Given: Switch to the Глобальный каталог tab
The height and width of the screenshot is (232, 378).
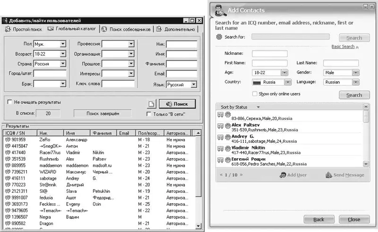Looking at the screenshot, I should pyautogui.click(x=72, y=29).
